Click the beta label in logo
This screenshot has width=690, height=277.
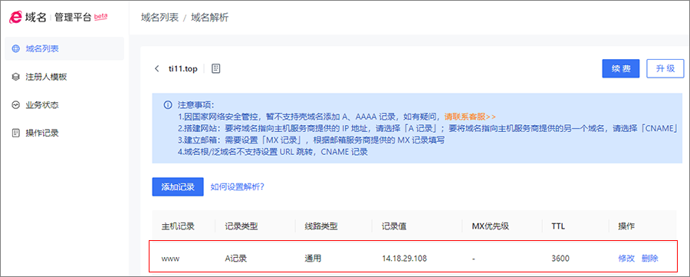coord(100,16)
